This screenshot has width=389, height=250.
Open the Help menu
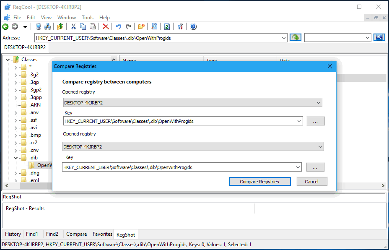(x=104, y=18)
